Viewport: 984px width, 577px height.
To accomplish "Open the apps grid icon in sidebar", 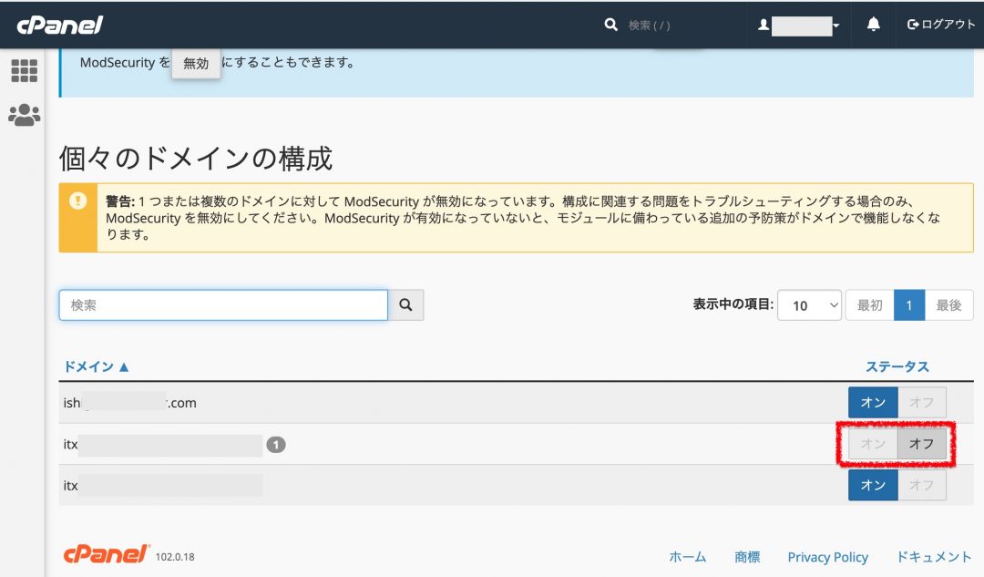I will (x=24, y=71).
